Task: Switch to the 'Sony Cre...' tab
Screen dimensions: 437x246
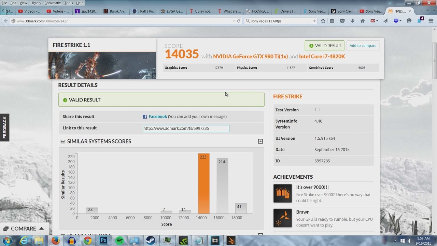Action: point(343,11)
